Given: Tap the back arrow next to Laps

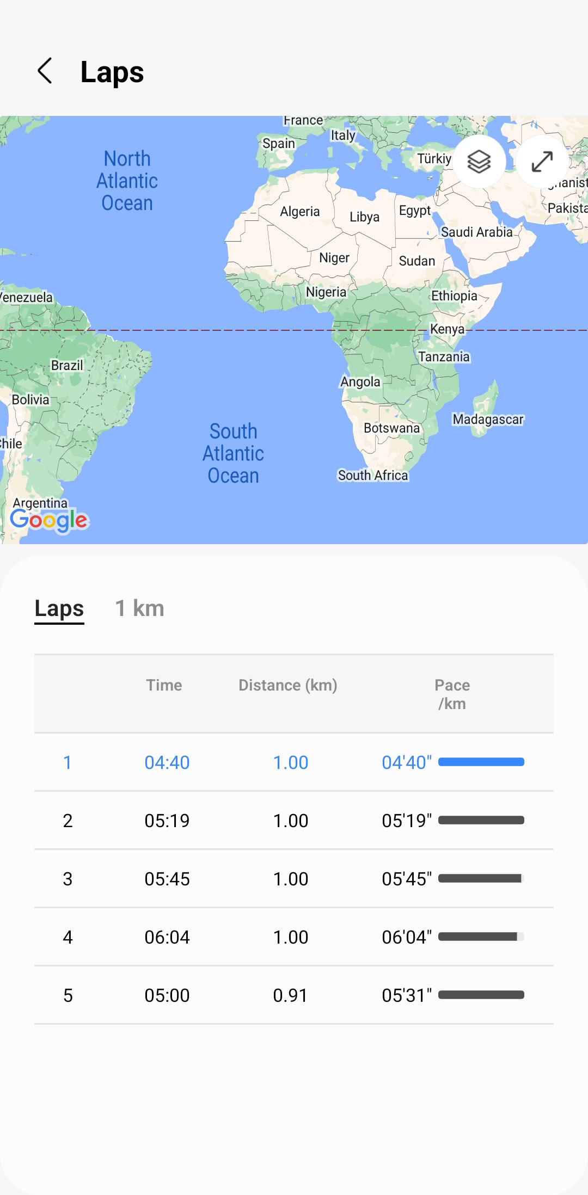Looking at the screenshot, I should pyautogui.click(x=45, y=71).
